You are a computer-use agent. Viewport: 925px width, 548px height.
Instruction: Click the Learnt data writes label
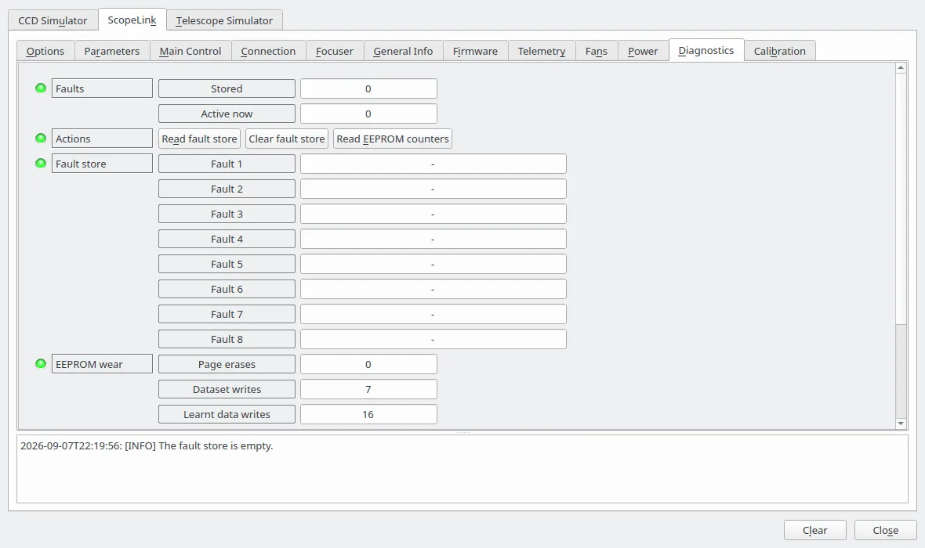(227, 414)
